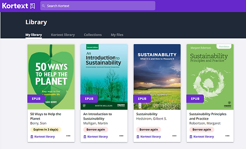The image size is (246, 149).
Task: Click Kortext library link under Hedstrom book
Action: click(150, 137)
